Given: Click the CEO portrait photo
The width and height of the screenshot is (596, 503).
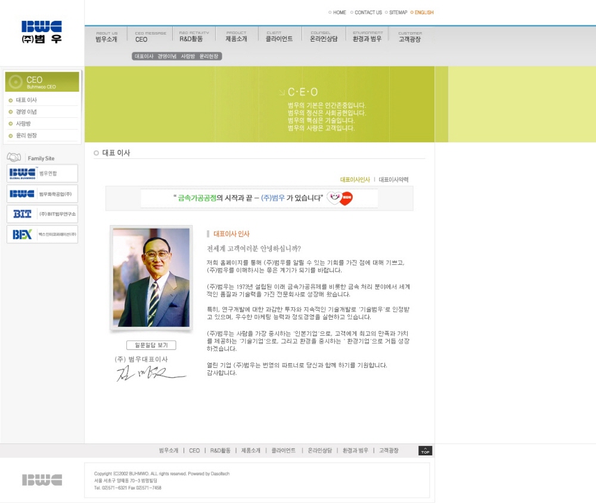Looking at the screenshot, I should tap(151, 277).
